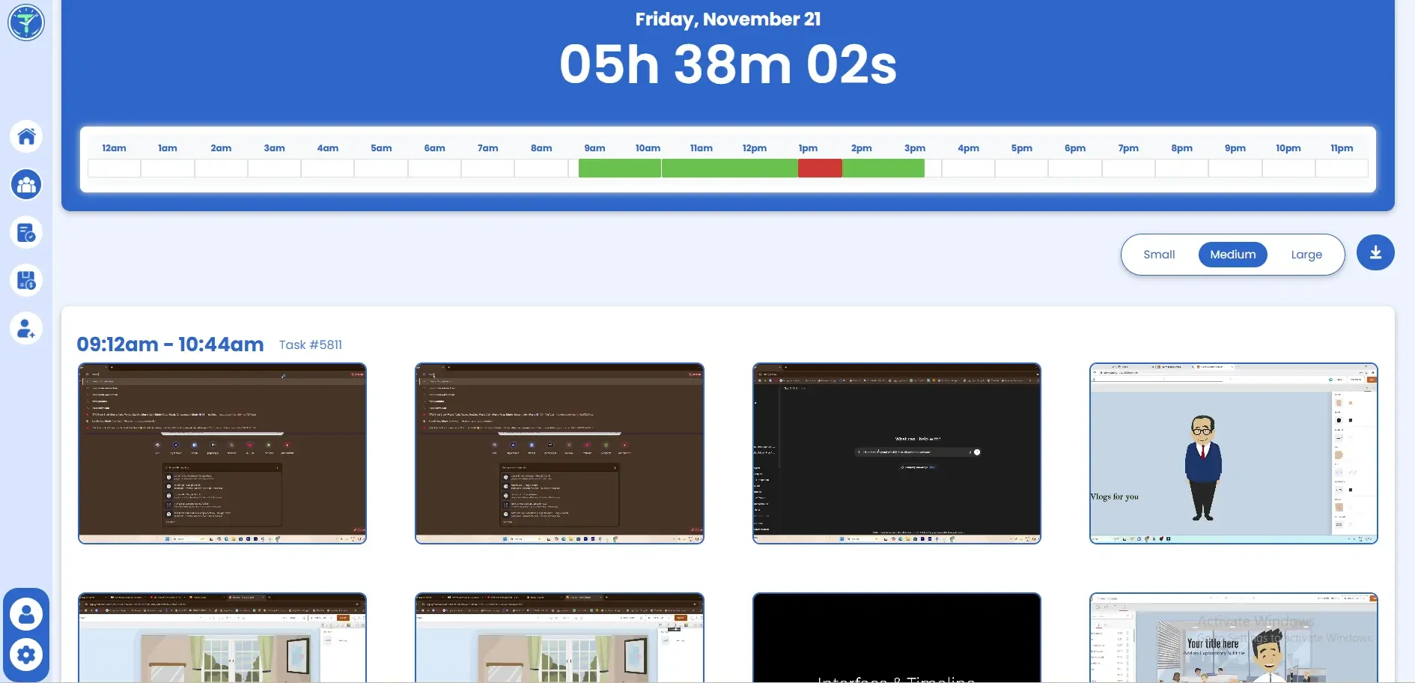The width and height of the screenshot is (1415, 683).
Task: Open Task #5811 details
Action: coord(310,344)
